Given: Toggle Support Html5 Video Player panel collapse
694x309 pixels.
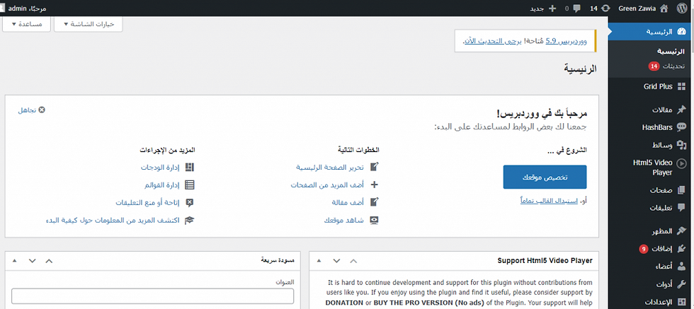Looking at the screenshot, I should (319, 261).
